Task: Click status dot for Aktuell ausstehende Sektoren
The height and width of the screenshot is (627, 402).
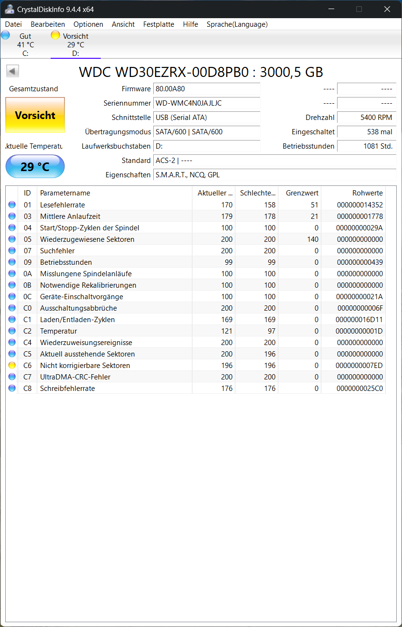Action: (x=12, y=354)
